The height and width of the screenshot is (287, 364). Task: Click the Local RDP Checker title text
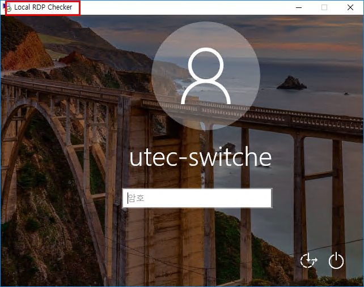(43, 7)
